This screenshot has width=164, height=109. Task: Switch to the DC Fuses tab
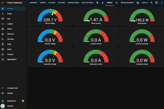52,3
